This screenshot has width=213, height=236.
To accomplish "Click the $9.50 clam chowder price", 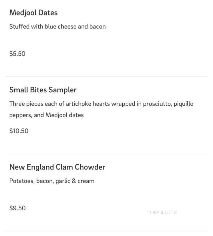I will [17, 208].
